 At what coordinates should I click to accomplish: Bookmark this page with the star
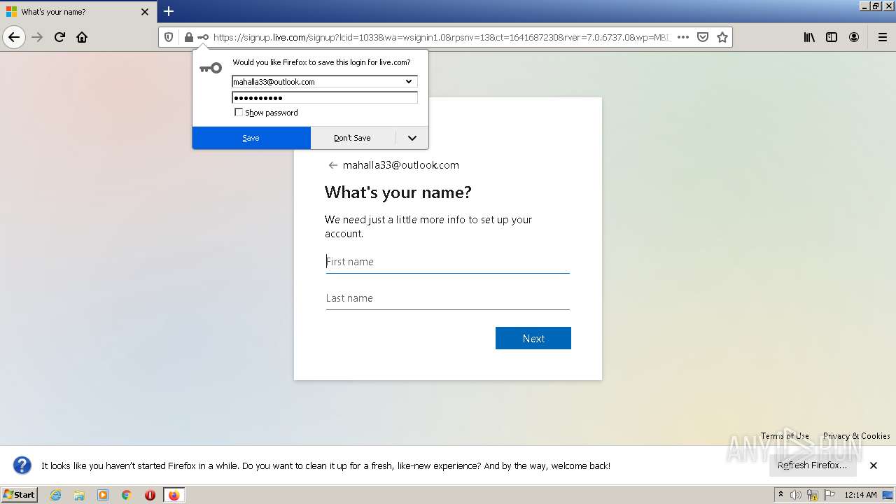tap(722, 37)
